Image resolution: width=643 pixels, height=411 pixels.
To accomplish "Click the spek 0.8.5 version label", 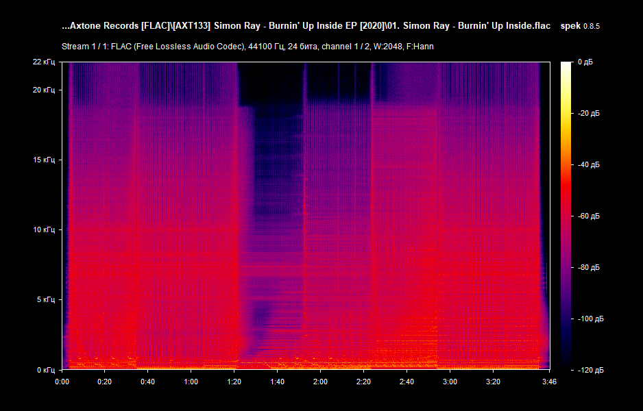I will (580, 26).
